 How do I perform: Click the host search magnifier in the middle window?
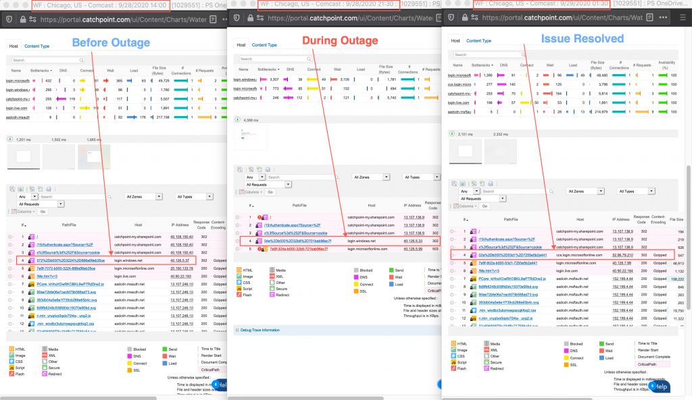pos(308,59)
